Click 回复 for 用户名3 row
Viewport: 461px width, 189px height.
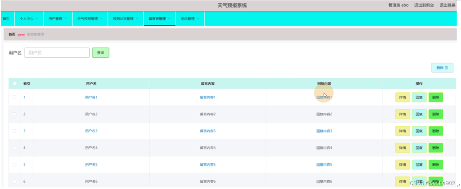(x=419, y=131)
